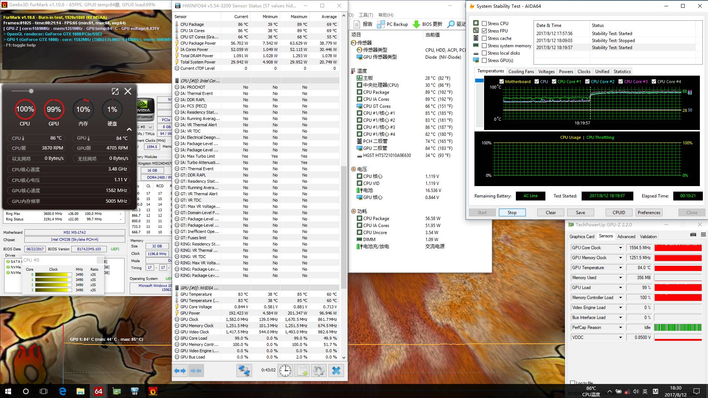Click HWiNFO collapse window arrows icon

(195, 371)
